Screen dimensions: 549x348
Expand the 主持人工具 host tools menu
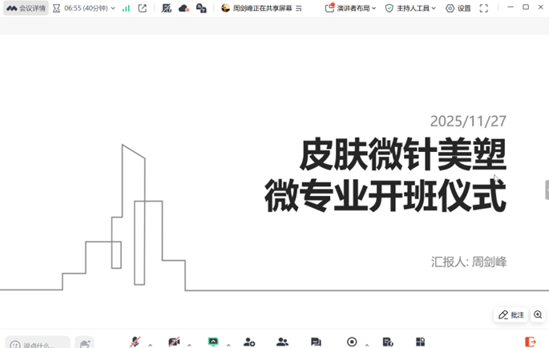pyautogui.click(x=410, y=8)
